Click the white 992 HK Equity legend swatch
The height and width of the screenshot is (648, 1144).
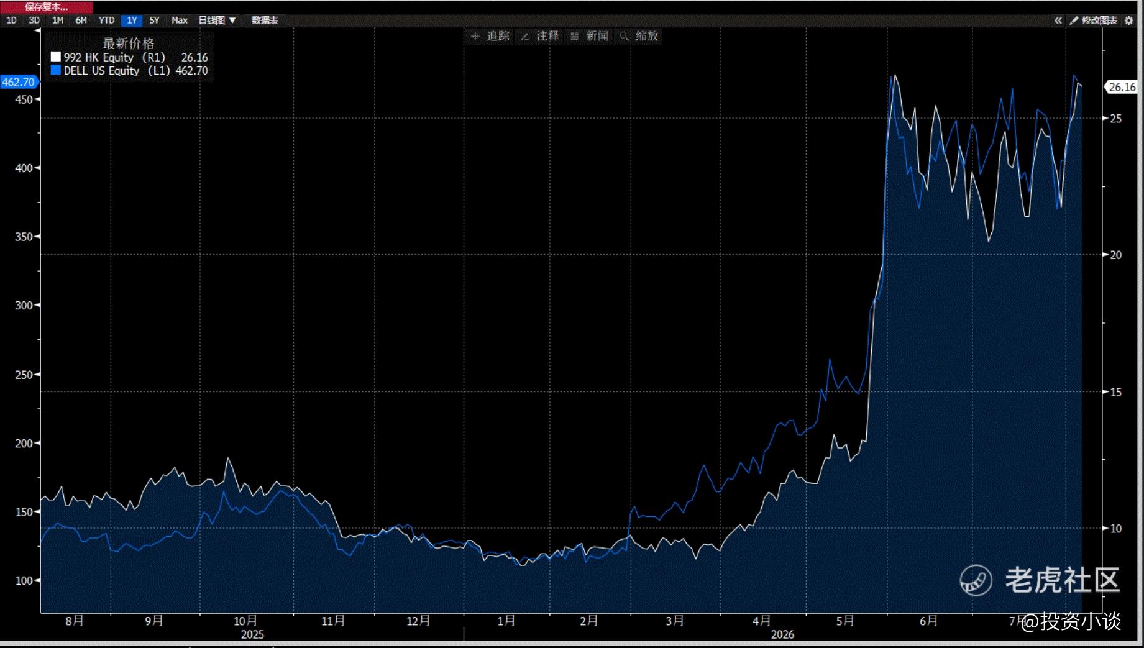click(56, 57)
